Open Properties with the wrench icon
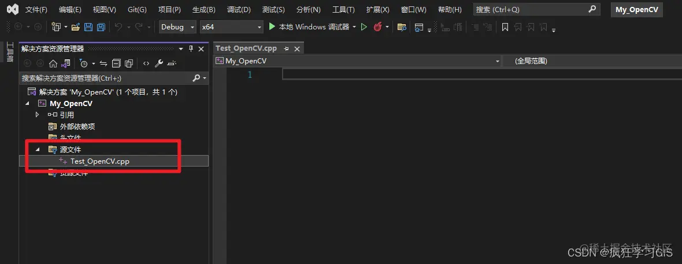The height and width of the screenshot is (264, 682). [159, 64]
